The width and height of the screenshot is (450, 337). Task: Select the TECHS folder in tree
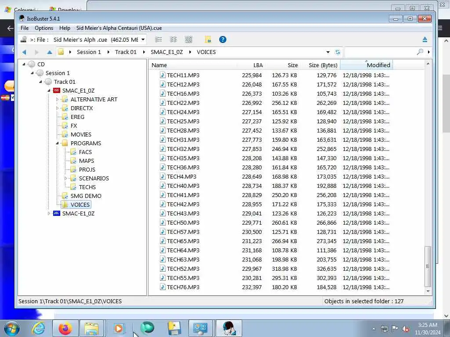(x=87, y=187)
